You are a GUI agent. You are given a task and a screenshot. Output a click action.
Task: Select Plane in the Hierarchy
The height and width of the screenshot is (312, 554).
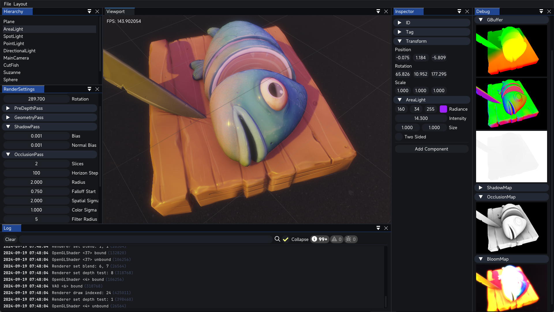pyautogui.click(x=49, y=22)
